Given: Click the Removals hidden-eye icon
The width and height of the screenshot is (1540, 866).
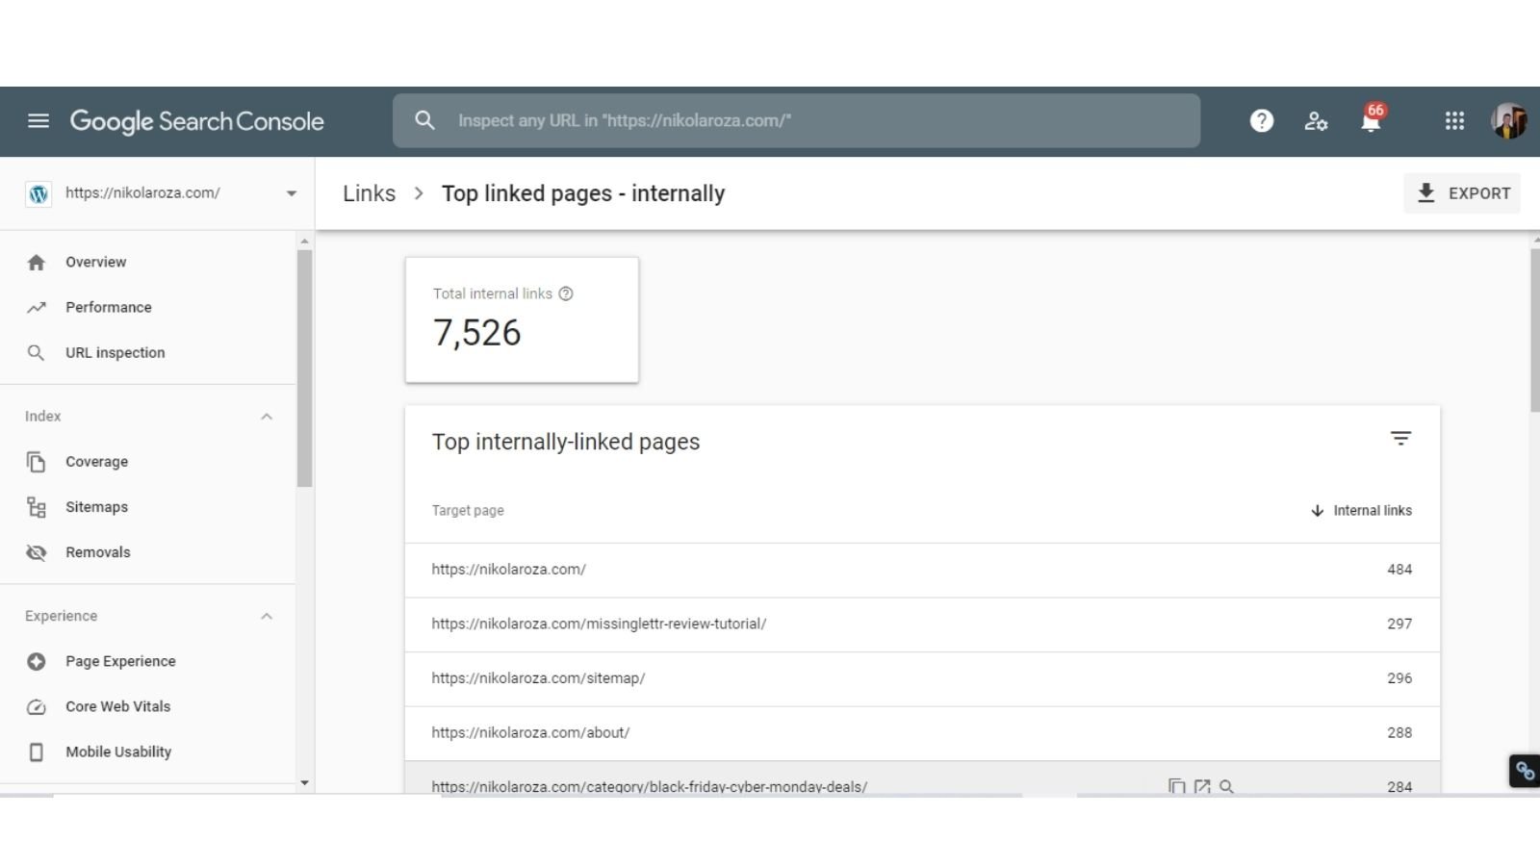Looking at the screenshot, I should point(37,552).
